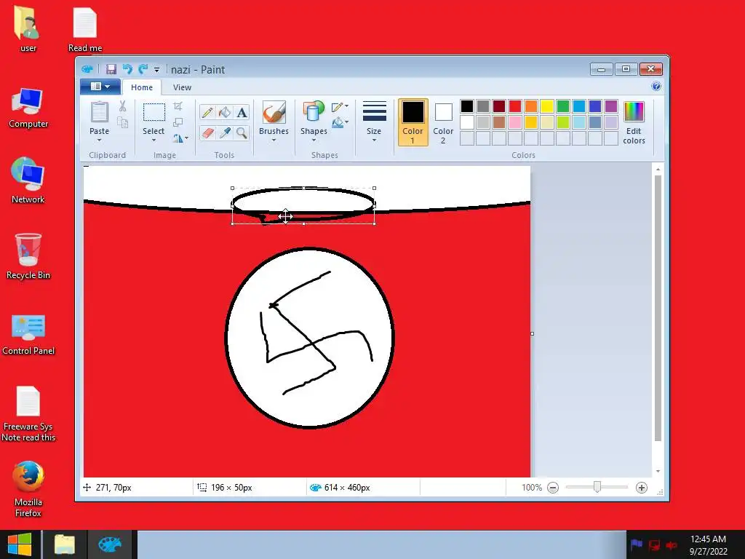Open File Explorer from the taskbar
Viewport: 745px width, 559px height.
[65, 544]
